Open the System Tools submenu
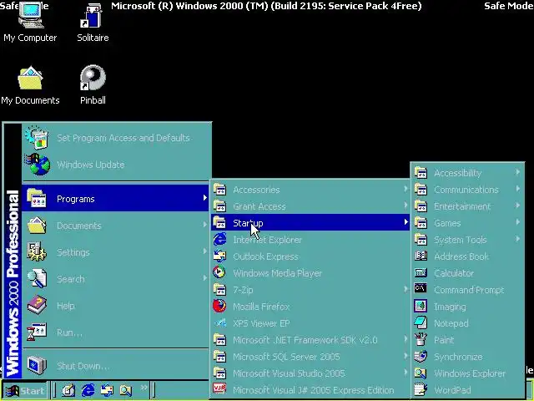The height and width of the screenshot is (401, 534). pyautogui.click(x=467, y=240)
